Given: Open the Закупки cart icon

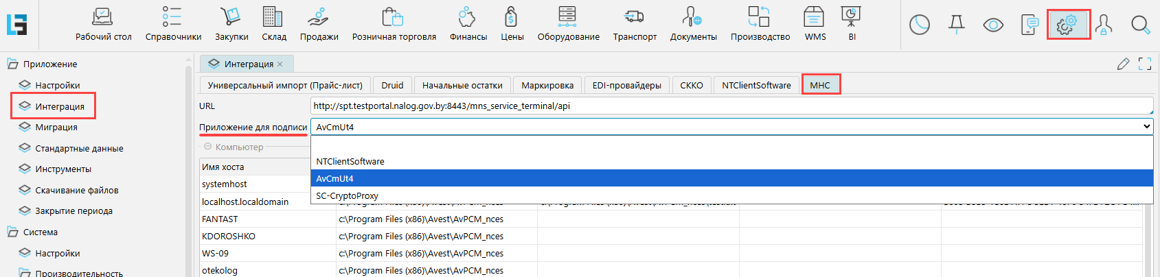Looking at the screenshot, I should point(231,17).
